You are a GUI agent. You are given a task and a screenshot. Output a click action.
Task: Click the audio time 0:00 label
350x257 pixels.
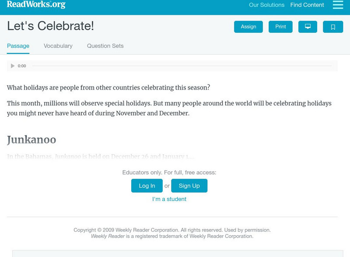[22, 66]
